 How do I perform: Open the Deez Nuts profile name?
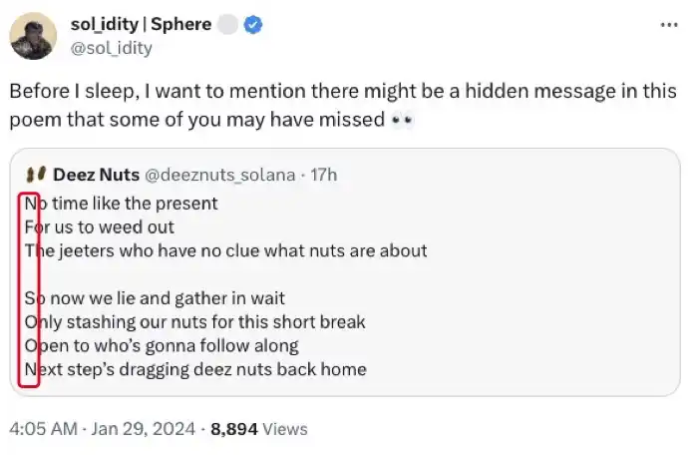[x=96, y=175]
